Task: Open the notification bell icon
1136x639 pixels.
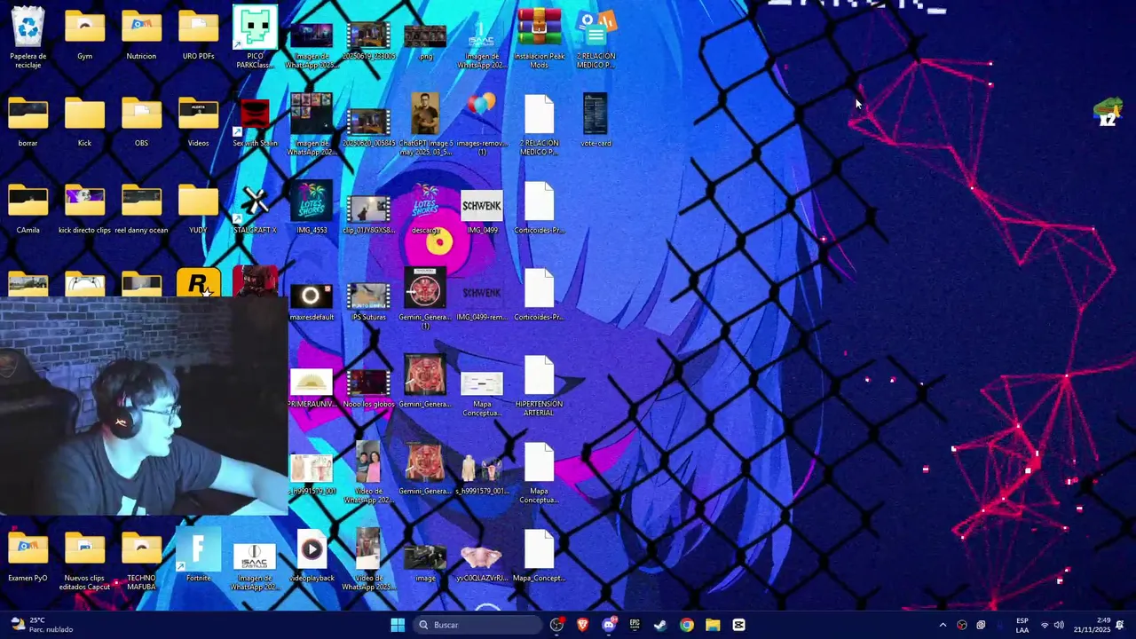Action: tap(1120, 625)
